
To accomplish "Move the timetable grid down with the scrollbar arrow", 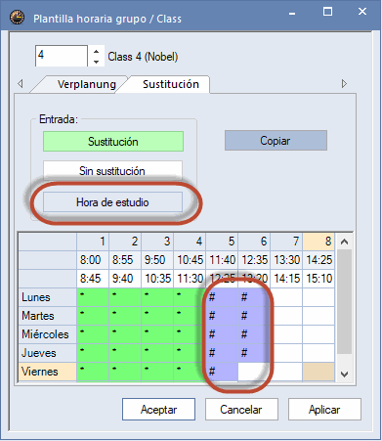I will tap(344, 374).
